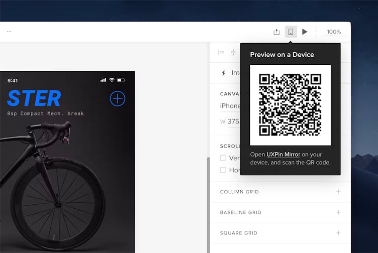378x253 pixels.
Task: Select the signal bars icon in mockup
Action: click(x=103, y=80)
